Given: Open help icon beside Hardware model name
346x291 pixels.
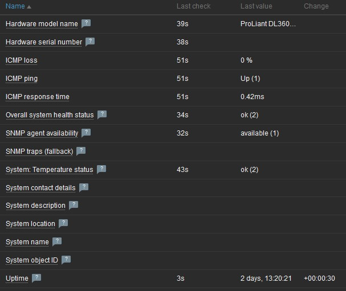Looking at the screenshot, I should pos(86,24).
